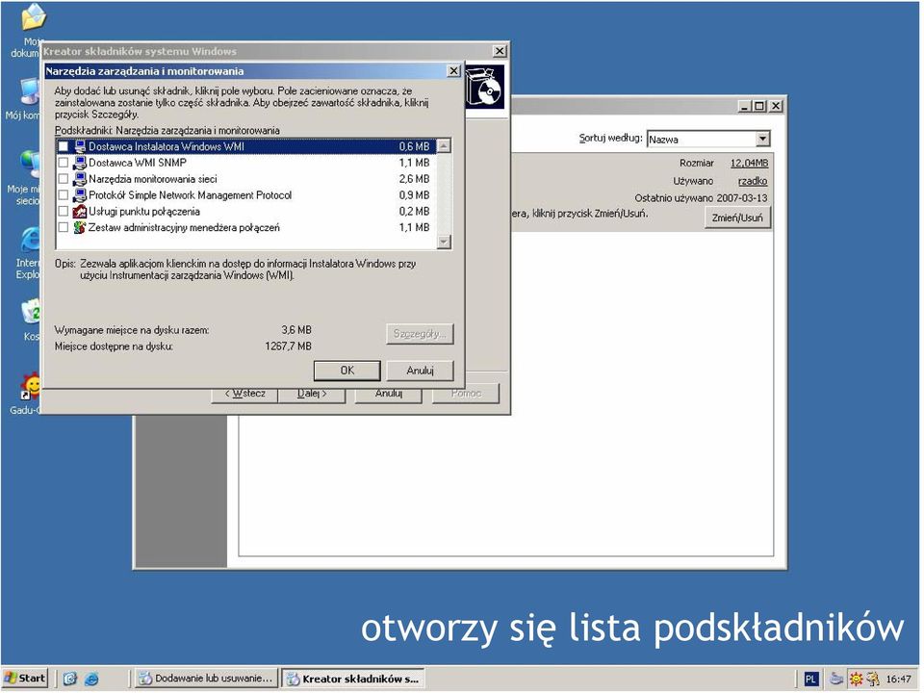The height and width of the screenshot is (693, 924).
Task: Select the Dostawca Instalatora Windows WMI row text
Action: 167,146
